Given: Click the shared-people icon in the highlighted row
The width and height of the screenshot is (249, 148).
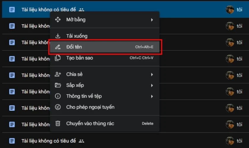Looking at the screenshot, I should pyautogui.click(x=81, y=10).
